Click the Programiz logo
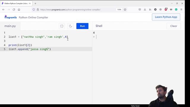 (x=11, y=17)
